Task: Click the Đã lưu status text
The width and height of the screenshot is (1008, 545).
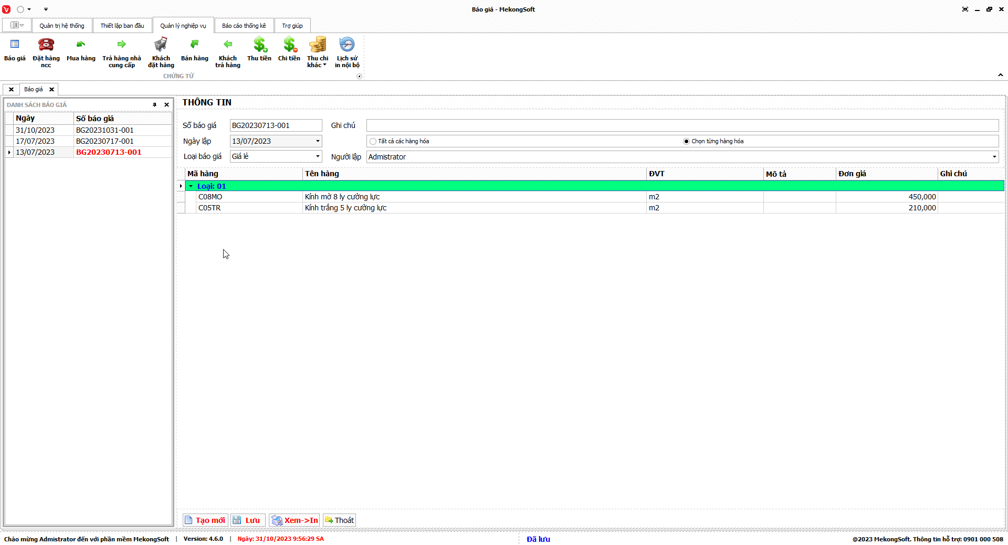Action: click(538, 539)
